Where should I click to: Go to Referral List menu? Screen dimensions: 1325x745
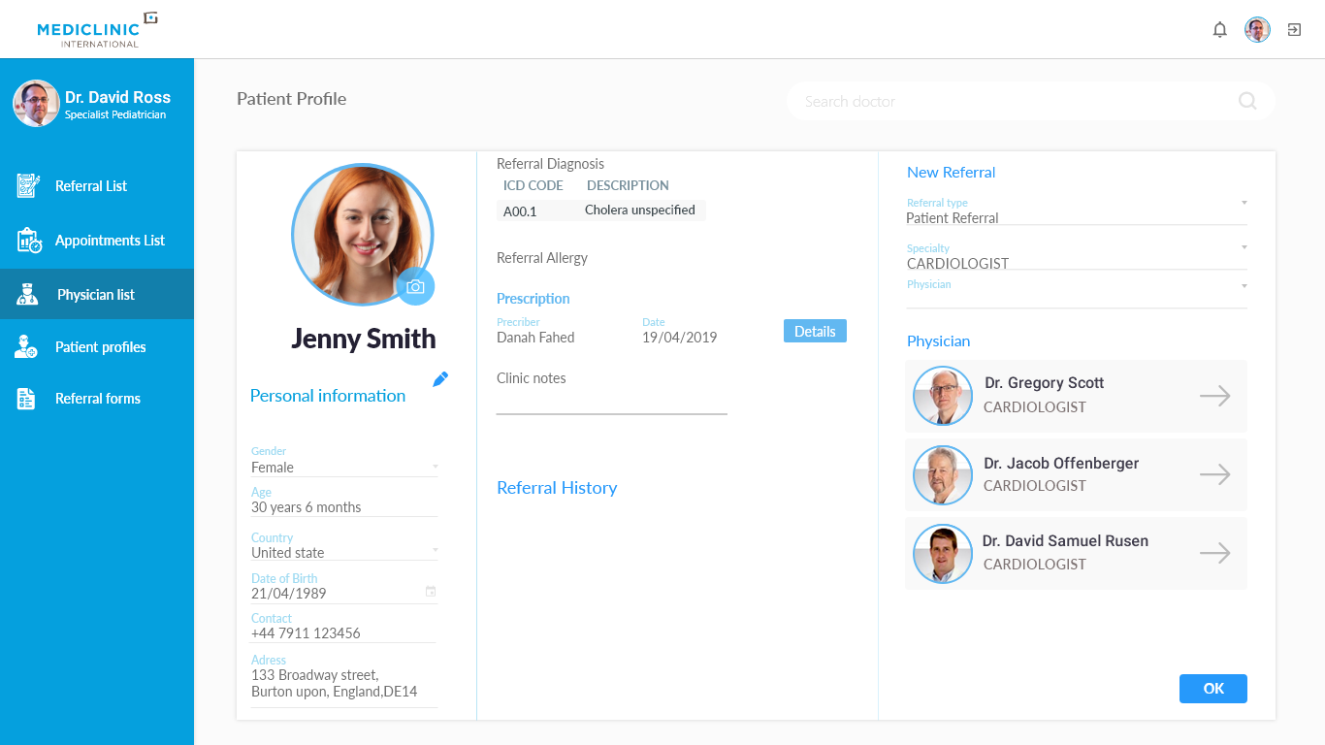click(x=91, y=186)
